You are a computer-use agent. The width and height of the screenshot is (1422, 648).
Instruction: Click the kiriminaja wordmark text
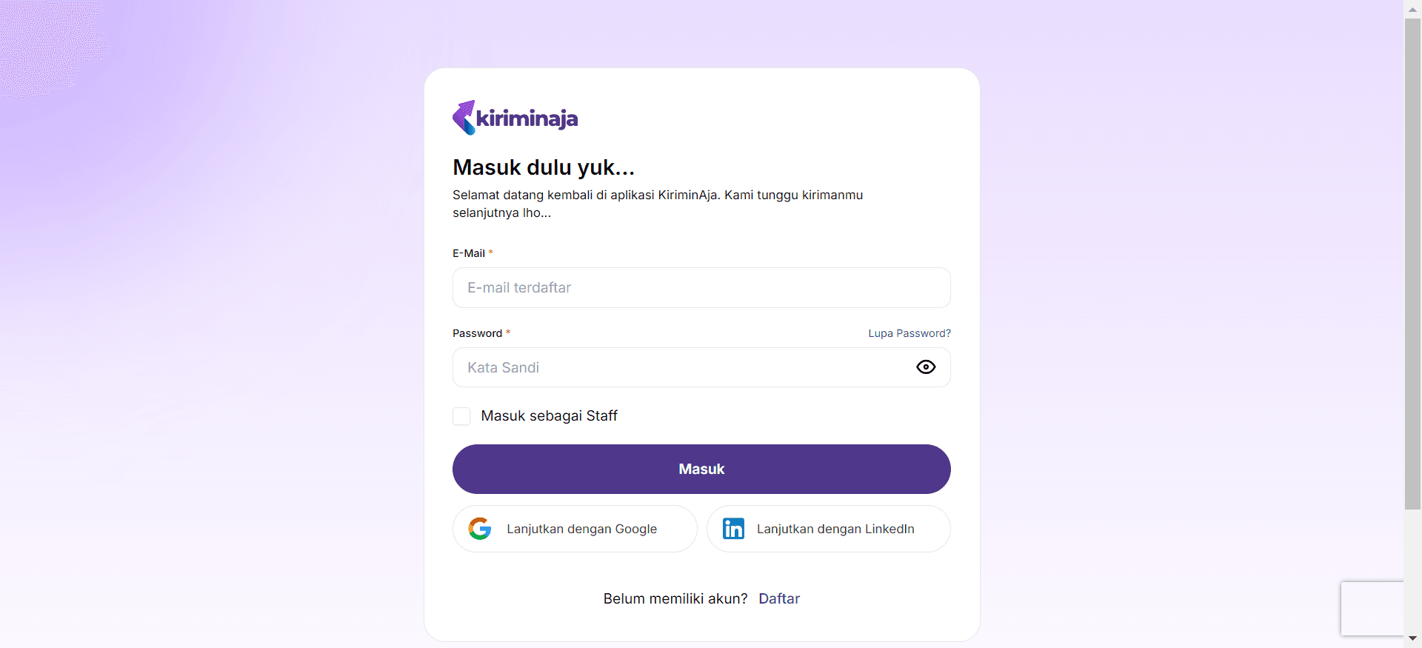coord(527,118)
